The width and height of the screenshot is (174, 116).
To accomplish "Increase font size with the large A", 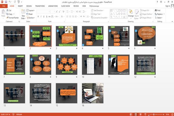I will (x=57, y=12).
